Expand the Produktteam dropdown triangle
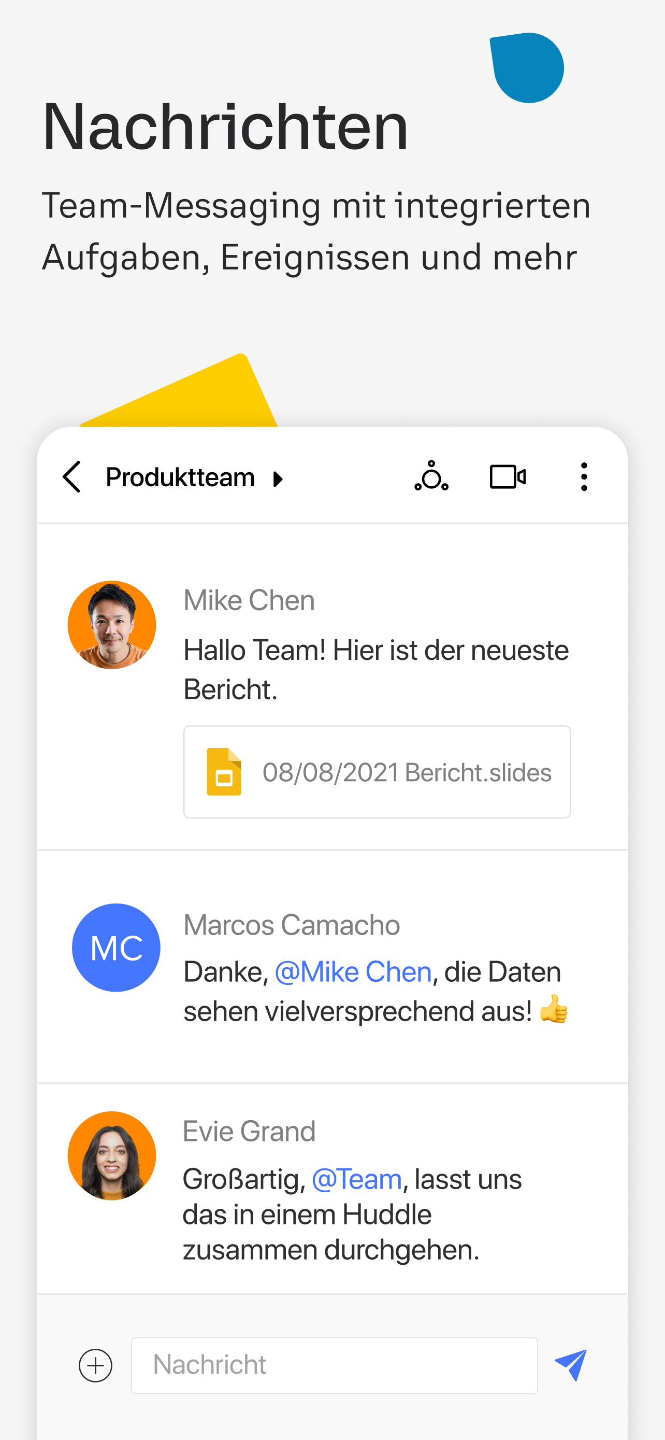 [278, 479]
